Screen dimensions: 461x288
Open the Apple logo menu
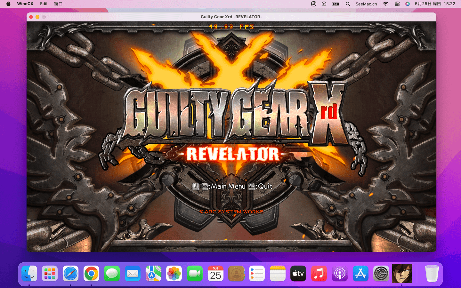point(8,4)
